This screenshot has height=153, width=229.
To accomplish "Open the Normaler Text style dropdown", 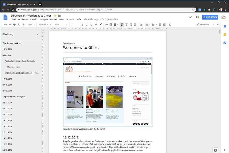I will point(45,24).
